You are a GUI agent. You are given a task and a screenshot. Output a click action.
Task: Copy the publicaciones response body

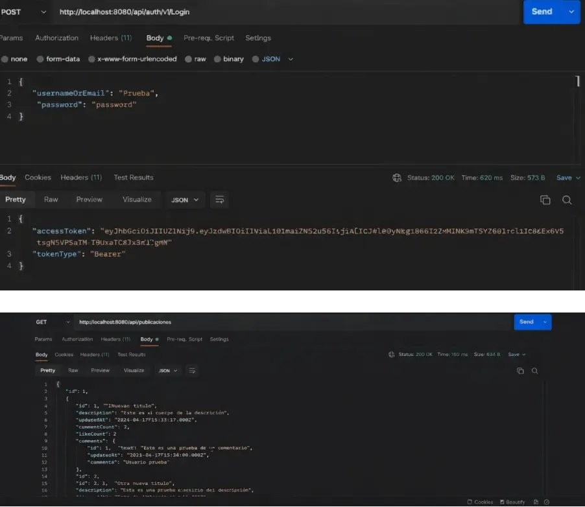(520, 370)
